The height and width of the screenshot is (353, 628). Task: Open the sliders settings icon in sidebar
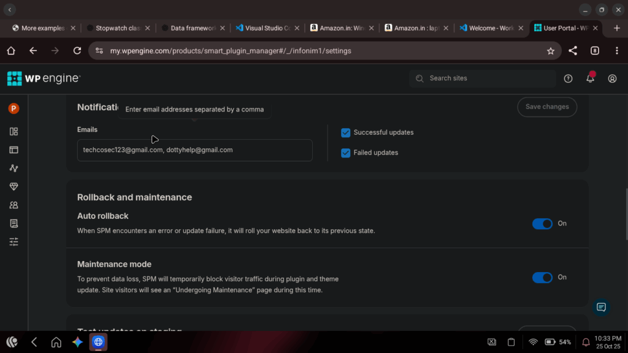13,242
